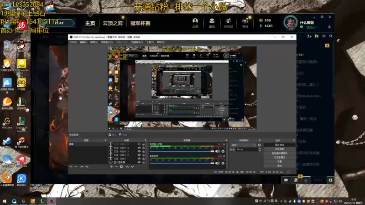Hide 显示器采集 source via eye
The width and height of the screenshot is (365, 205).
[139, 162]
